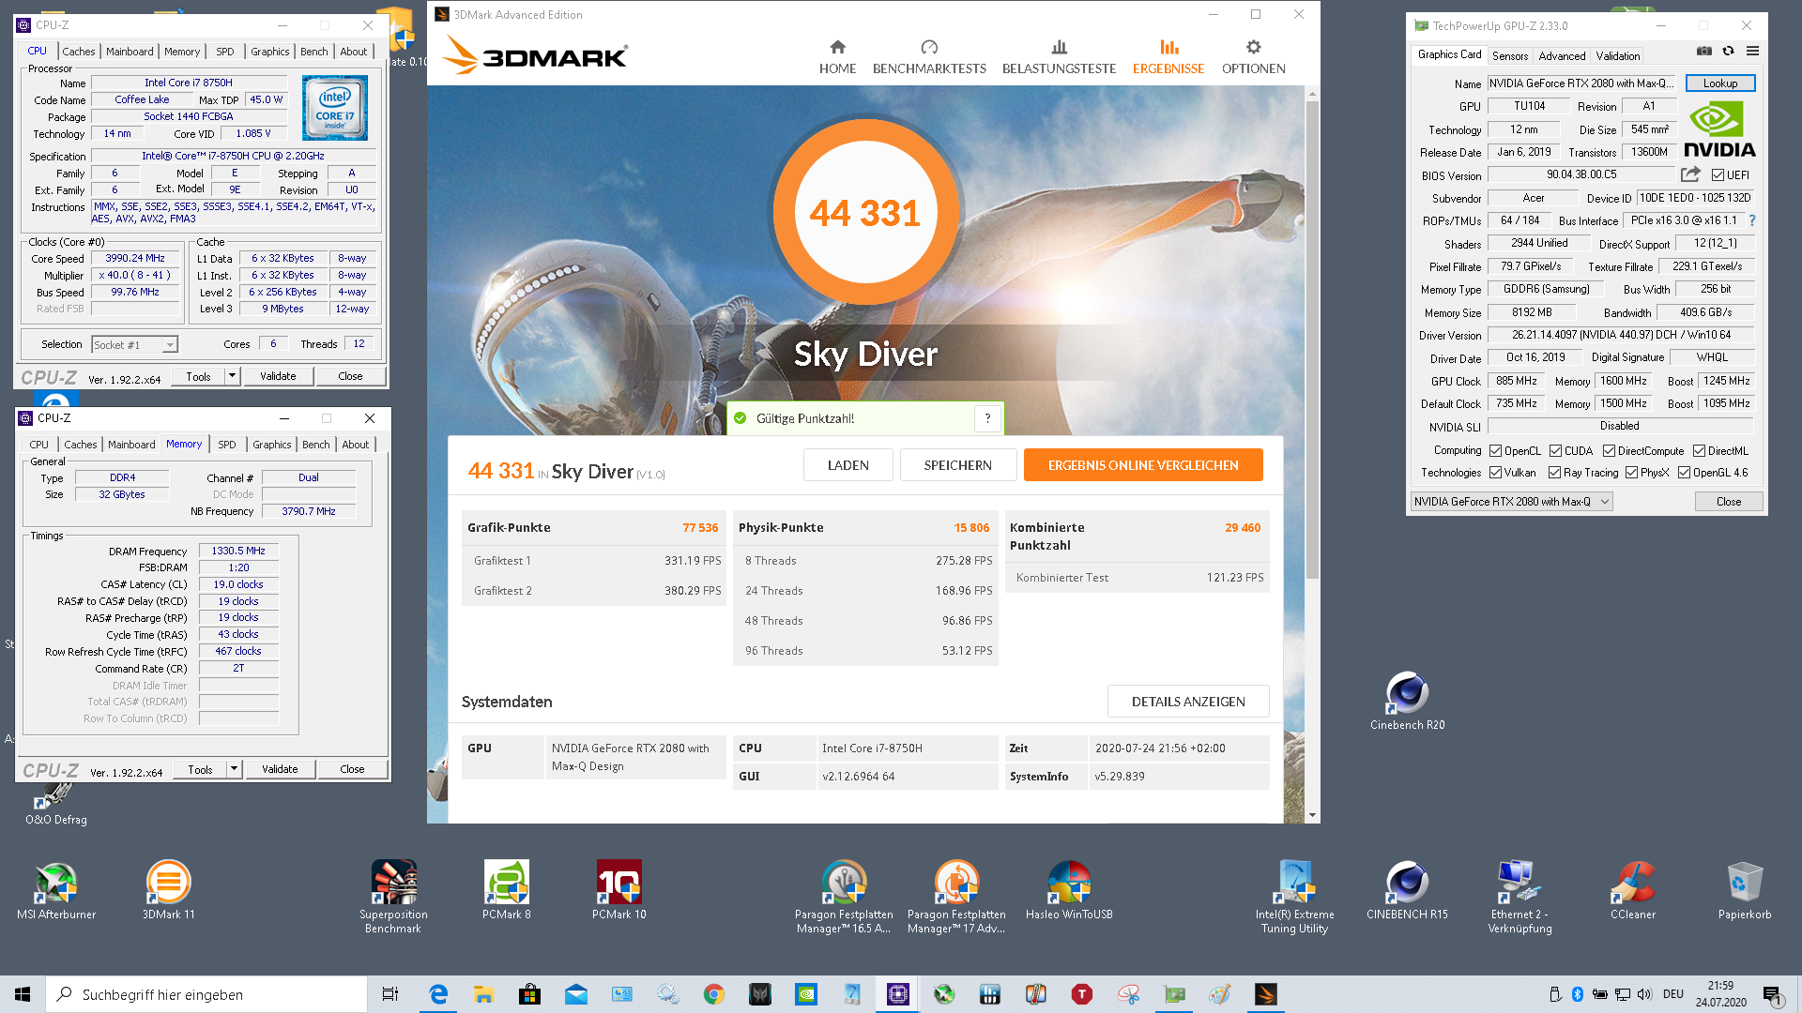Switch to Sensors tab in GPU-Z
The image size is (1802, 1013).
tap(1509, 56)
